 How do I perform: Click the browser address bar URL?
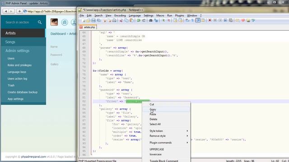[51, 11]
